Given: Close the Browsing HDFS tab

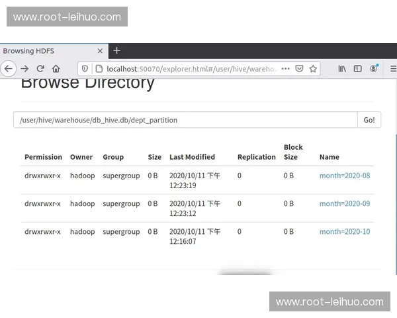Looking at the screenshot, I should pos(101,51).
